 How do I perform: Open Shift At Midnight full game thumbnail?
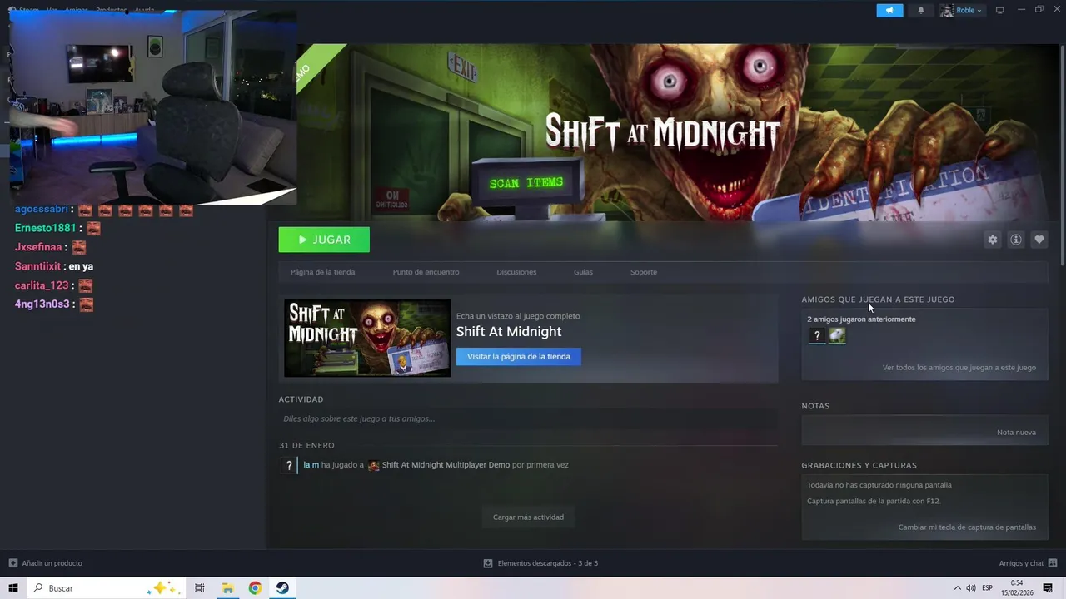click(367, 338)
